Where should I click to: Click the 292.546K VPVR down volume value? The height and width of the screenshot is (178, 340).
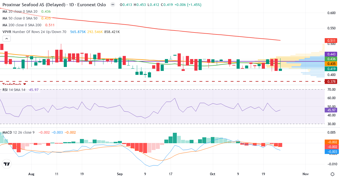[x=95, y=32]
